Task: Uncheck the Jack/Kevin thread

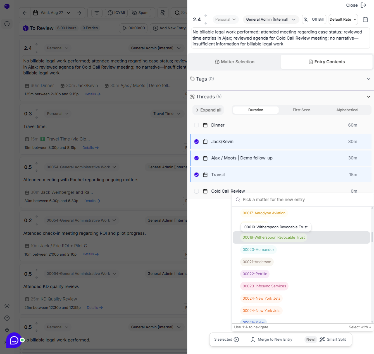Action: tap(197, 142)
